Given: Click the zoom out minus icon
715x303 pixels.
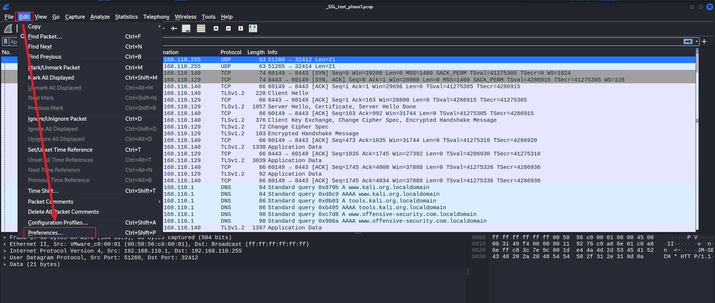Looking at the screenshot, I should click(228, 28).
